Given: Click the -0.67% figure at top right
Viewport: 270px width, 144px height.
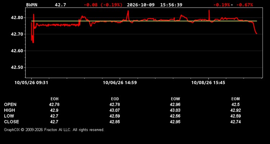Looking at the screenshot, I should pyautogui.click(x=245, y=5).
